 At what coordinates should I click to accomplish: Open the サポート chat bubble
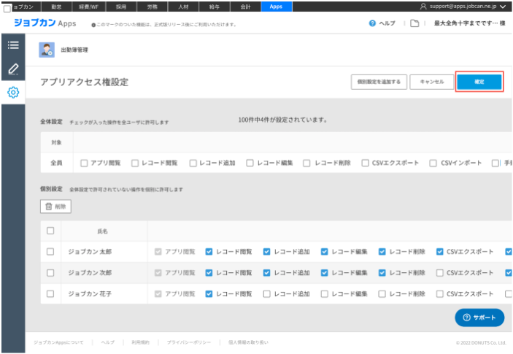pos(479,318)
